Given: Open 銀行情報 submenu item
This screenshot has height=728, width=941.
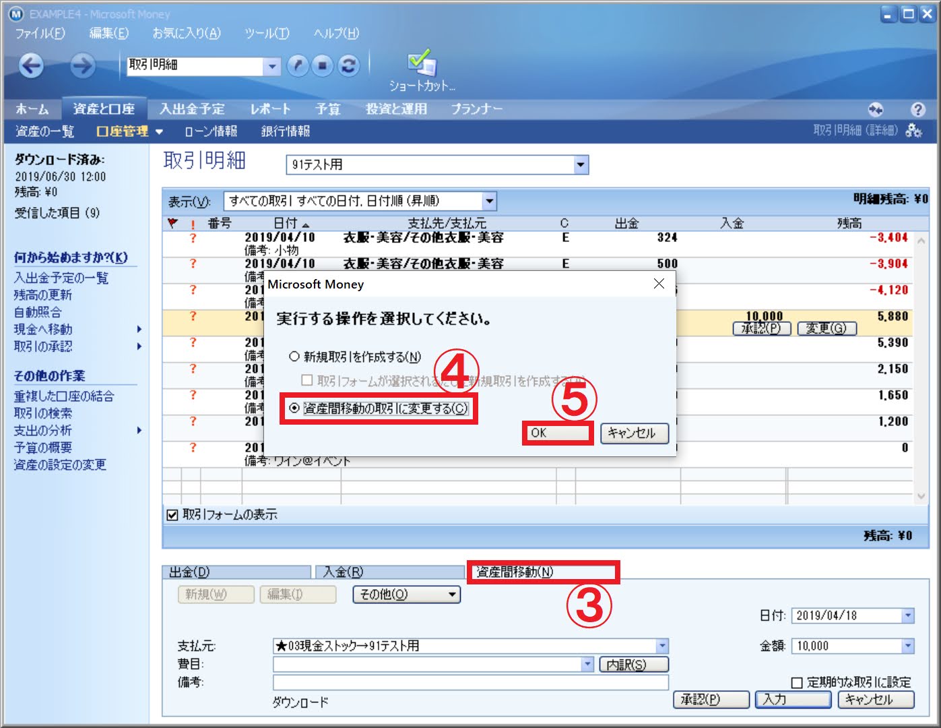Looking at the screenshot, I should [286, 131].
